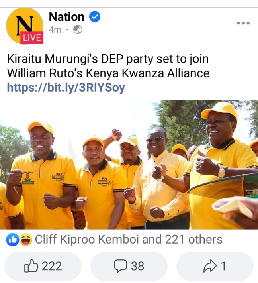Show who reacted: Cliff Kiproo Kemboi and others
The height and width of the screenshot is (283, 258).
[x=128, y=240]
